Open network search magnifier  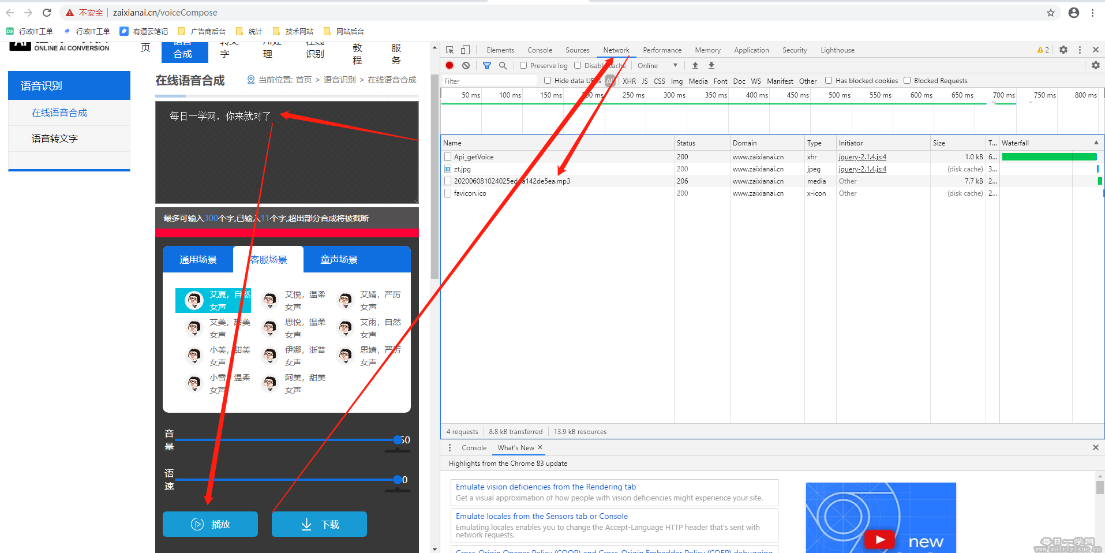tap(503, 66)
